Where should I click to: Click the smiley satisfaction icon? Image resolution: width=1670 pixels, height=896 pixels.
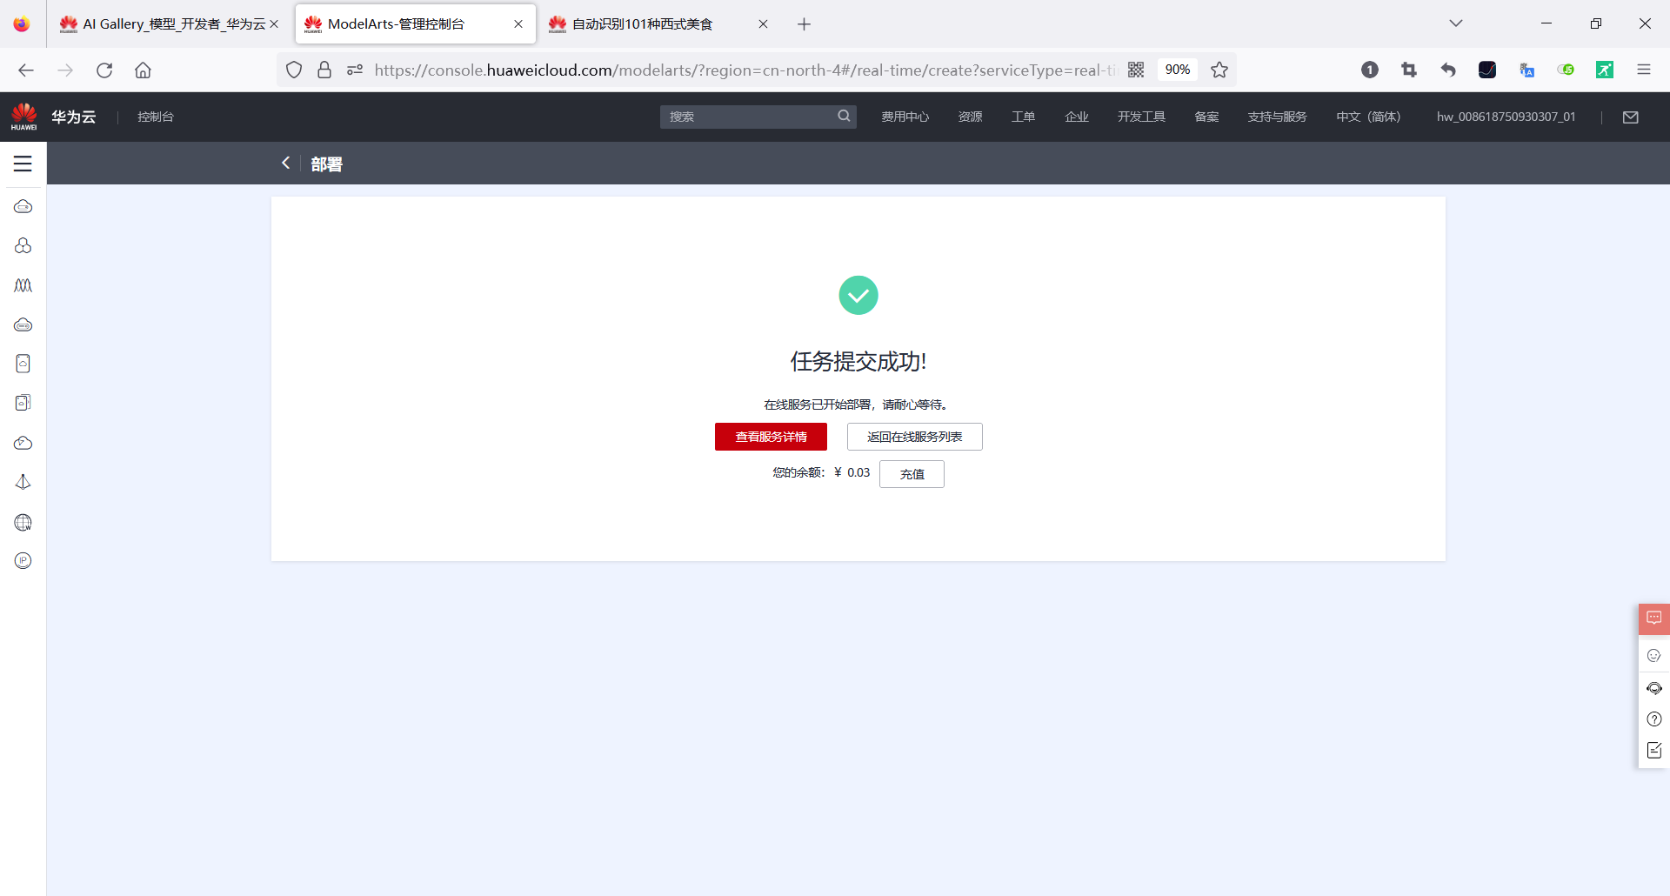[x=1654, y=655]
